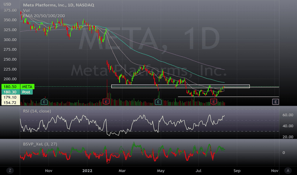Click the May label on time axis
Screen dimensions: 297x175
click(x=161, y=171)
